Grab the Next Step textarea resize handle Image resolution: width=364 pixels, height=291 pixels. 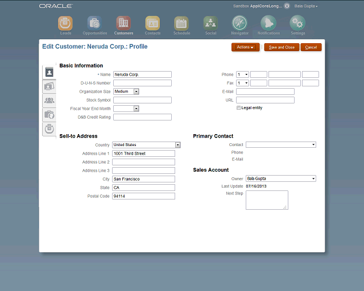click(286, 207)
